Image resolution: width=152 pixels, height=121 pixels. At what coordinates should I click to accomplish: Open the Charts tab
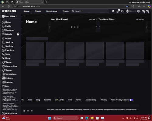[x=38, y=11]
